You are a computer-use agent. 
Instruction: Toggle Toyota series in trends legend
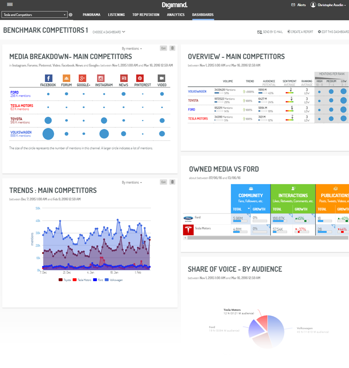[65, 280]
